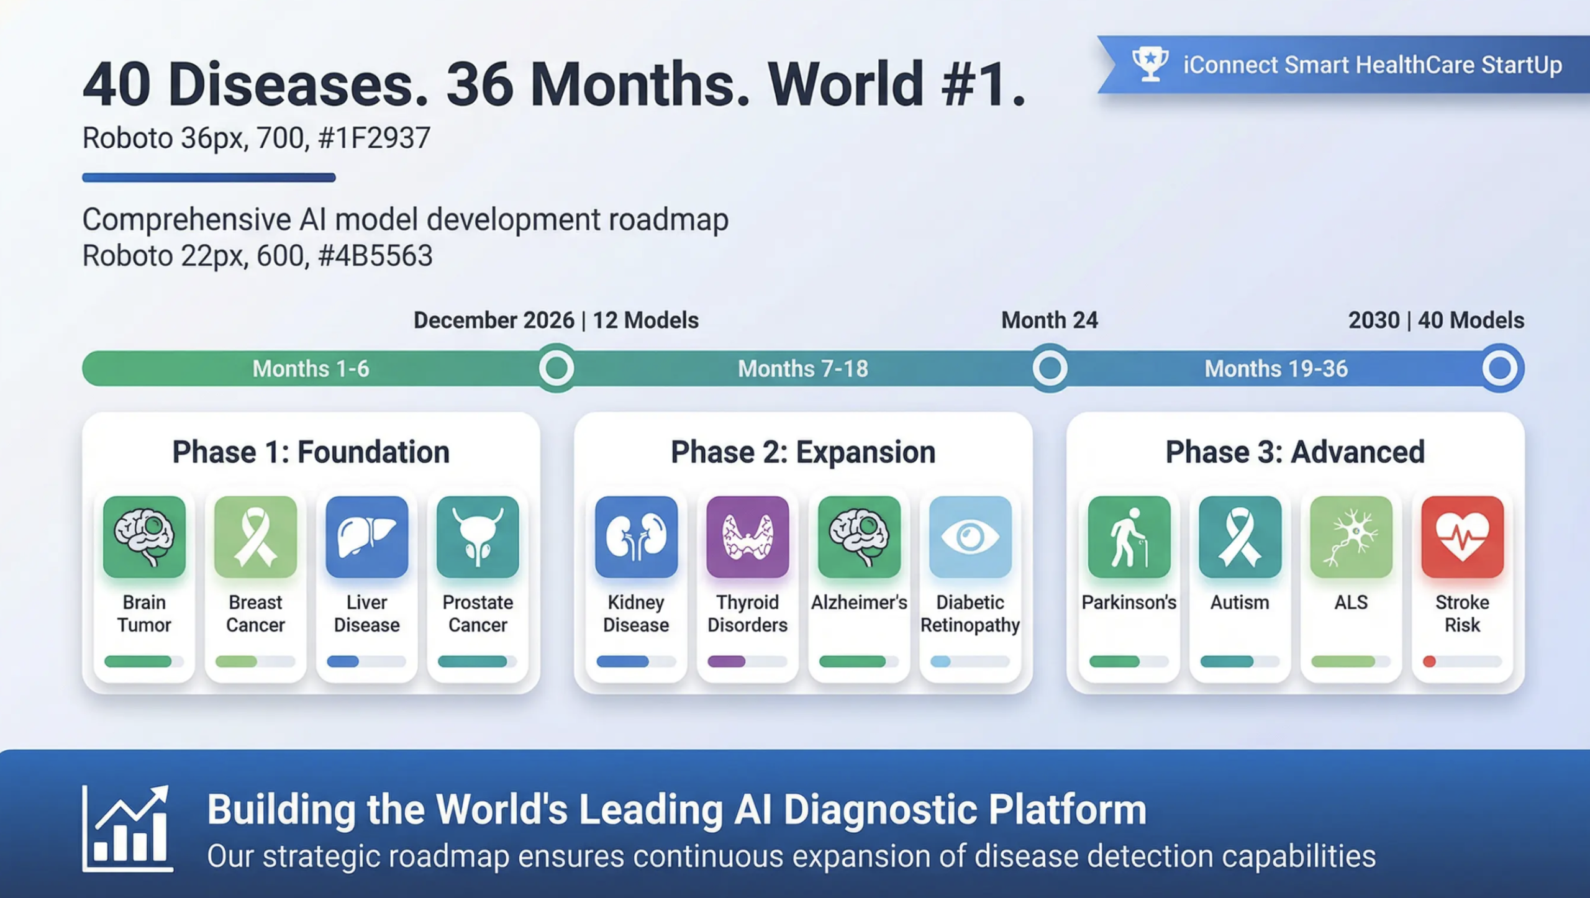
Task: Click the Diabetic Retinopathy eye icon
Action: (x=970, y=537)
